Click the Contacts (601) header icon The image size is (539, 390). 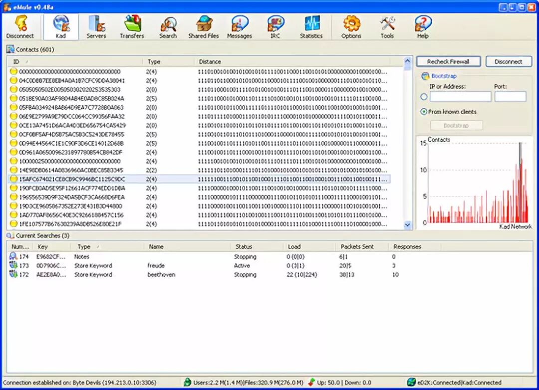(10, 49)
